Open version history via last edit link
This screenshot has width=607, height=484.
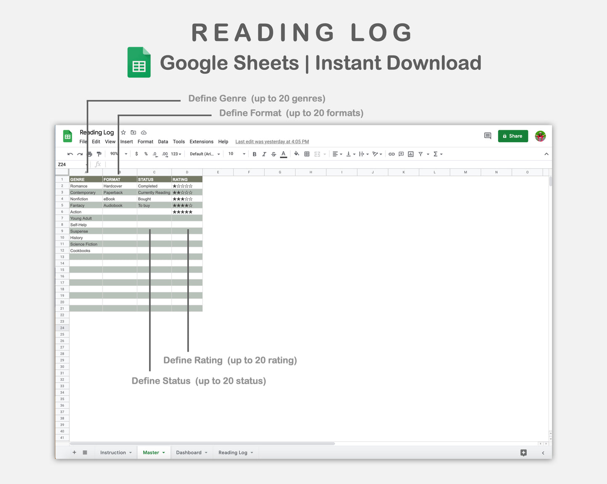[272, 142]
